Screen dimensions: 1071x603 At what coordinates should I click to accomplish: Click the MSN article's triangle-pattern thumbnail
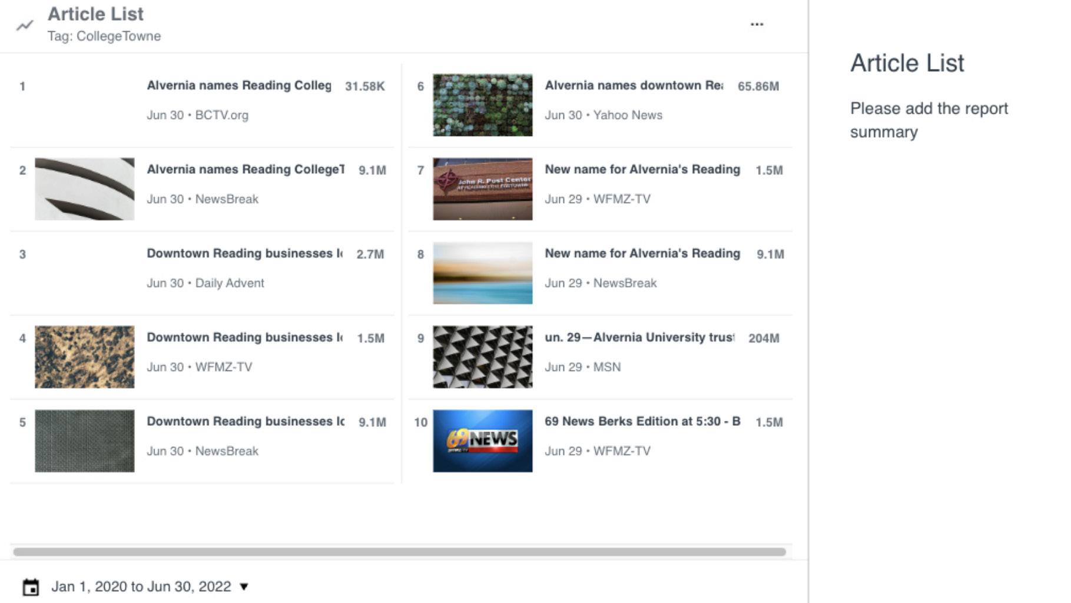(x=483, y=357)
